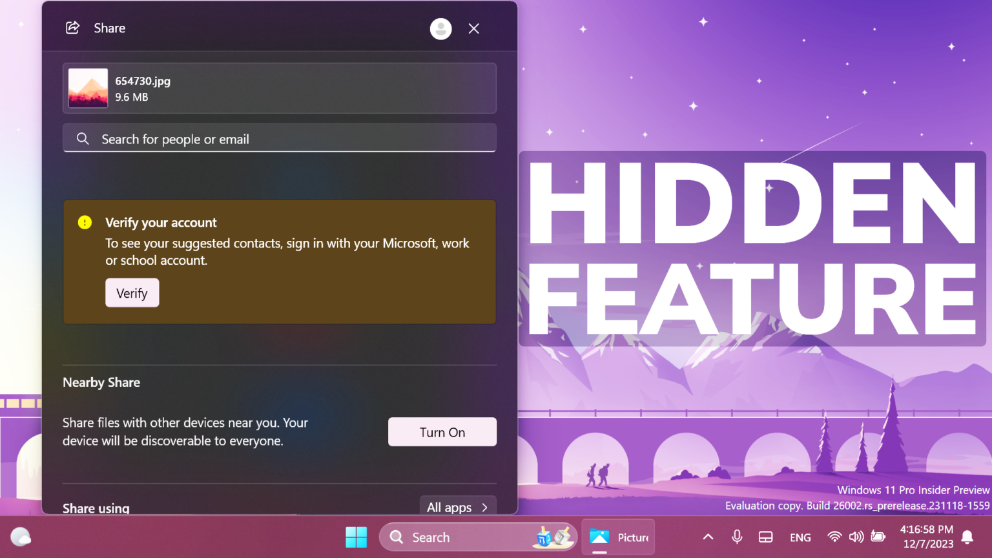Click the volume speaker icon in the taskbar
The height and width of the screenshot is (558, 992).
click(856, 537)
